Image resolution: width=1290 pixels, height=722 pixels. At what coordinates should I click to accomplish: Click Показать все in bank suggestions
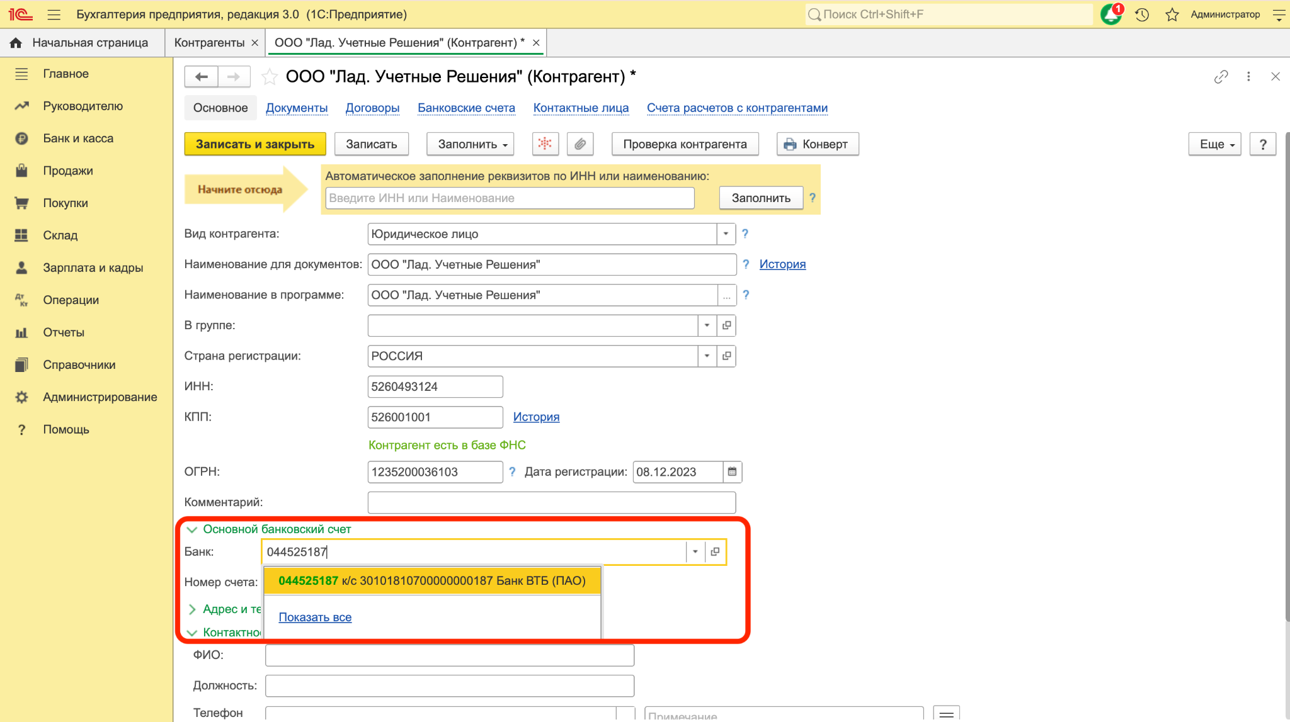pyautogui.click(x=315, y=618)
